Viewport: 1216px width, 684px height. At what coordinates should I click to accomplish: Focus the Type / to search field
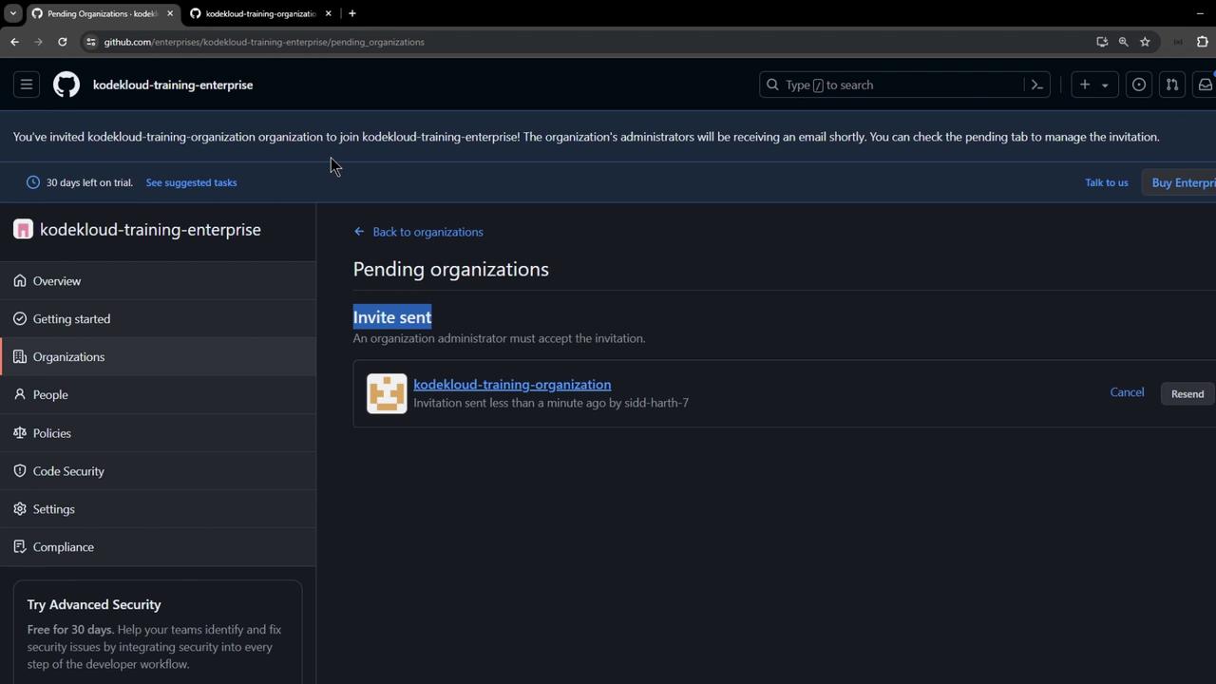[x=893, y=85]
